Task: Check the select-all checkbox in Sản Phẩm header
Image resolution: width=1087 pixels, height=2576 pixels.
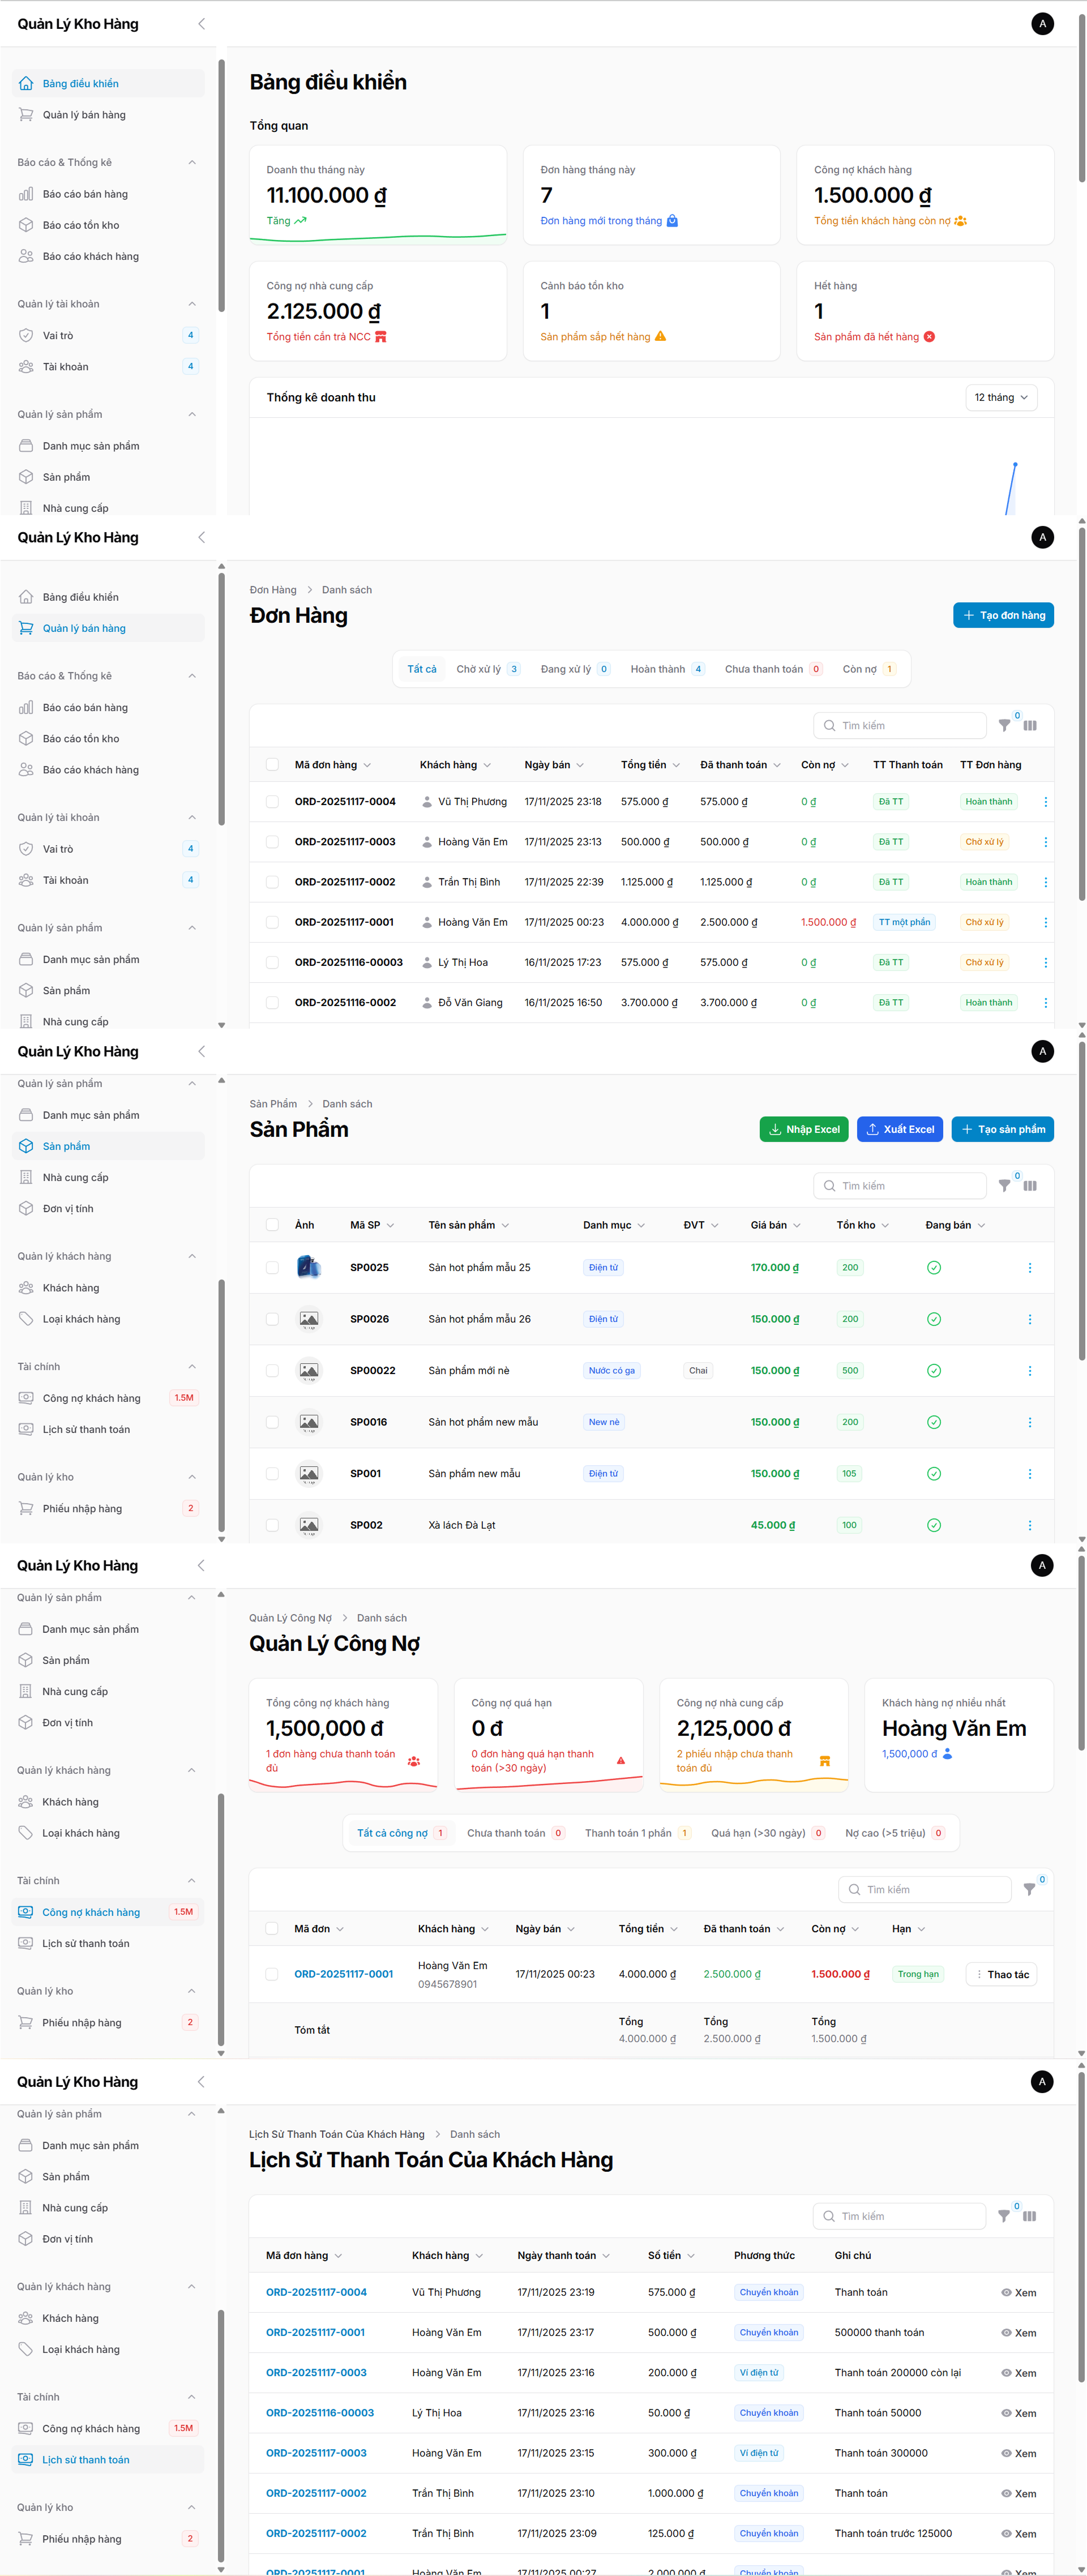Action: pyautogui.click(x=272, y=1224)
